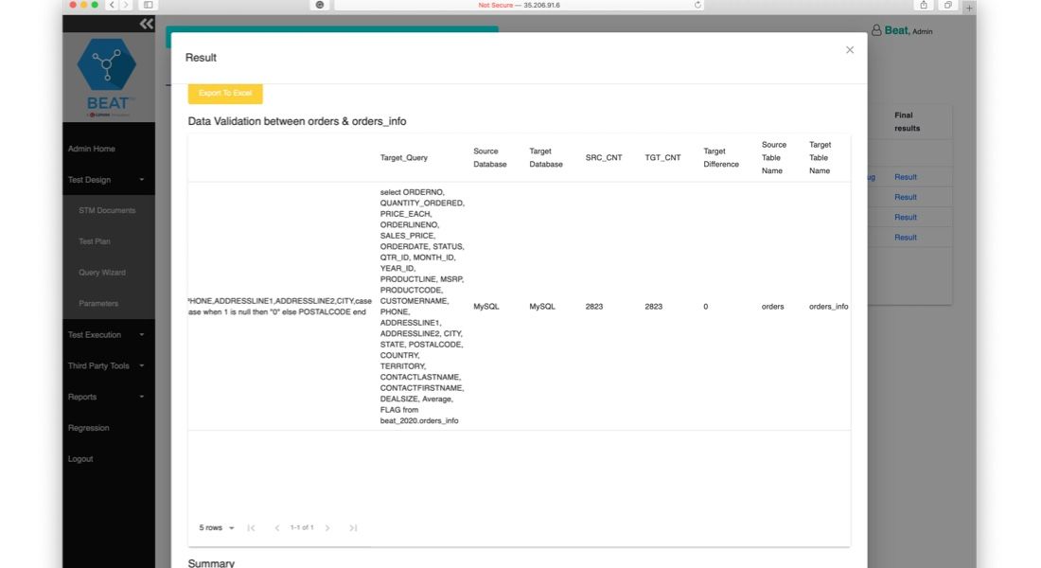Open the Reports dropdown in sidebar
1041x568 pixels.
(85, 397)
